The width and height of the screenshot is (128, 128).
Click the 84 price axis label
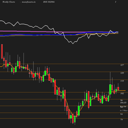pyautogui.click(x=122, y=114)
